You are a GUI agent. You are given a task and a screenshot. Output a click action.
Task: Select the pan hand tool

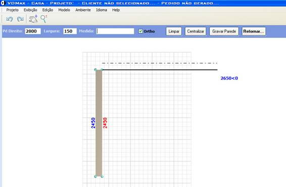(33, 19)
